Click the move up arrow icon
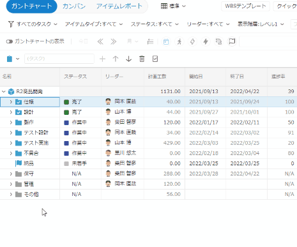The width and height of the screenshot is (297, 247). (x=116, y=59)
